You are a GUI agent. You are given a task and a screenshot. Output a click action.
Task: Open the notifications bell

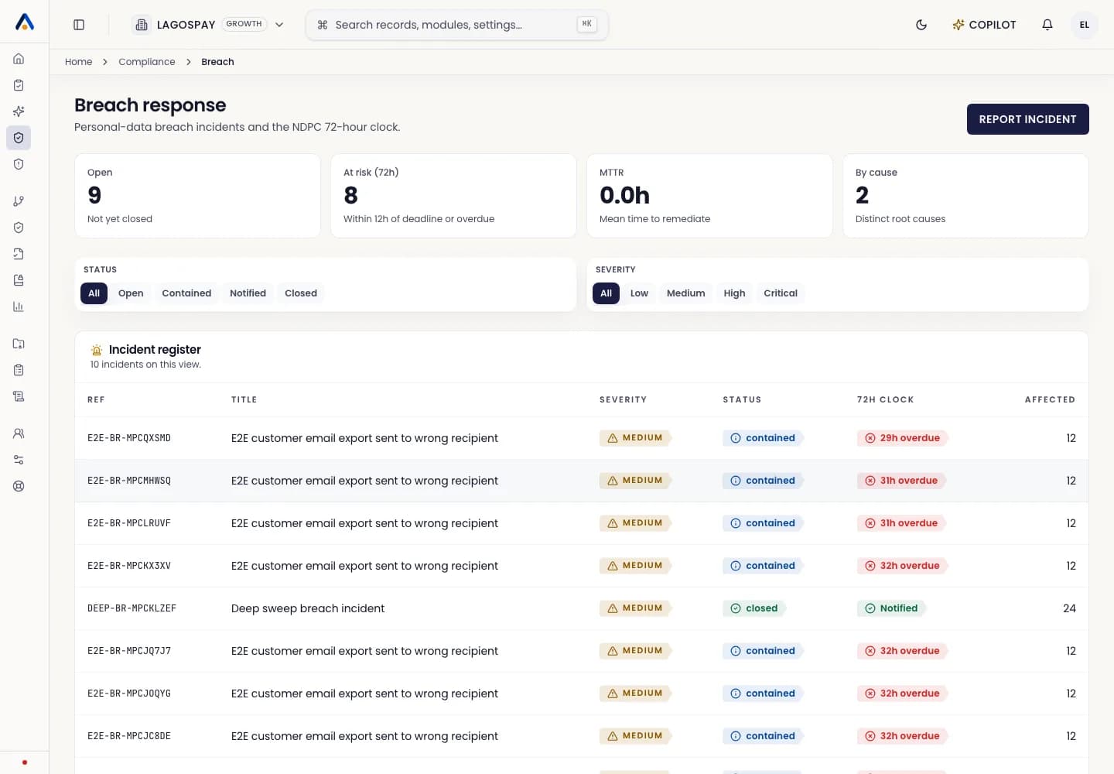tap(1047, 25)
